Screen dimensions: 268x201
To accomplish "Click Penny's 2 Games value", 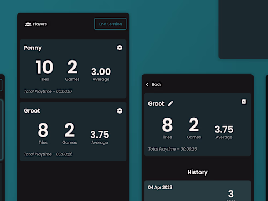I will pyautogui.click(x=72, y=67).
